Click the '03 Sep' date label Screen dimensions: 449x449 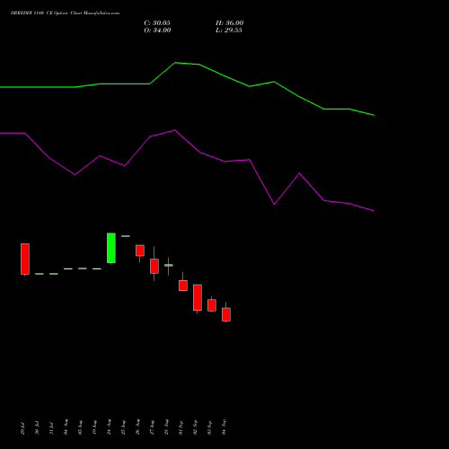point(209,427)
